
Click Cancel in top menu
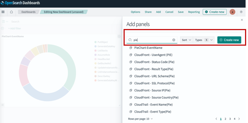[169, 12]
